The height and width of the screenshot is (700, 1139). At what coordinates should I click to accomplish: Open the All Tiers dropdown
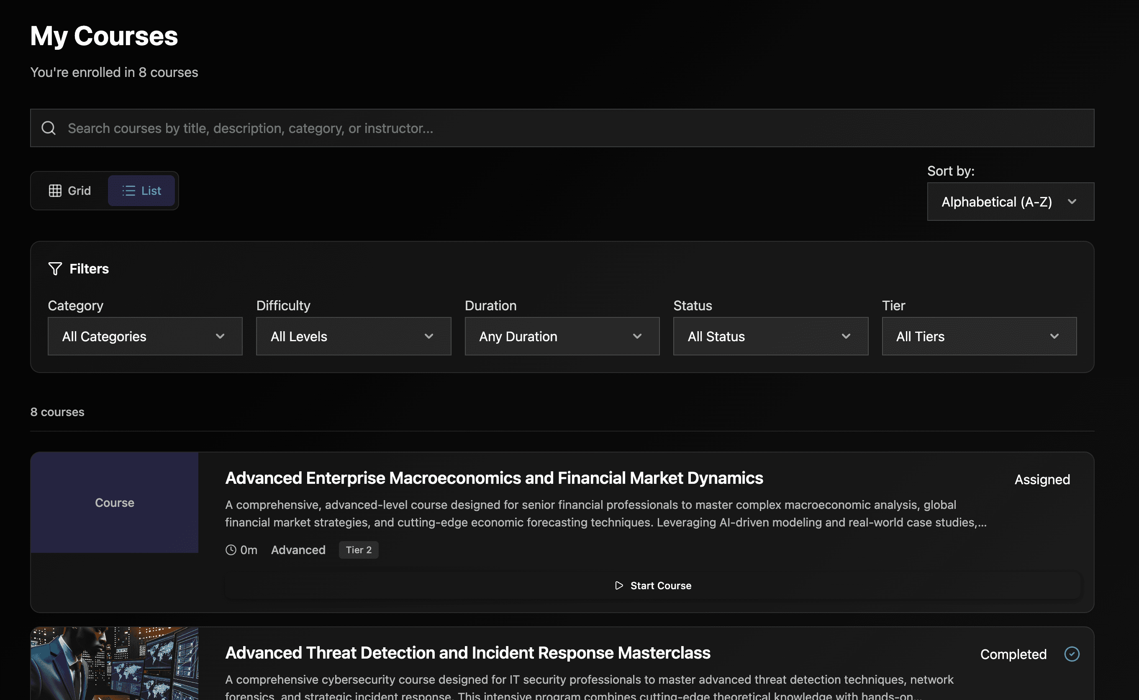click(x=979, y=336)
